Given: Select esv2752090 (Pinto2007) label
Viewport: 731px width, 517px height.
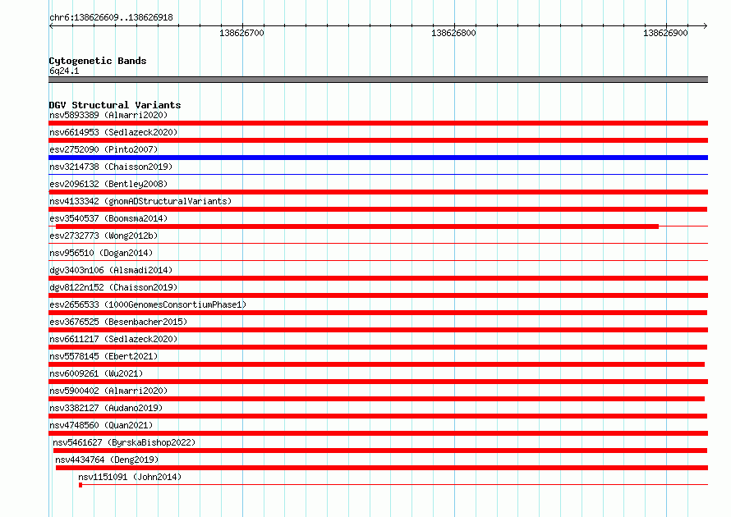Looking at the screenshot, I should 103,149.
